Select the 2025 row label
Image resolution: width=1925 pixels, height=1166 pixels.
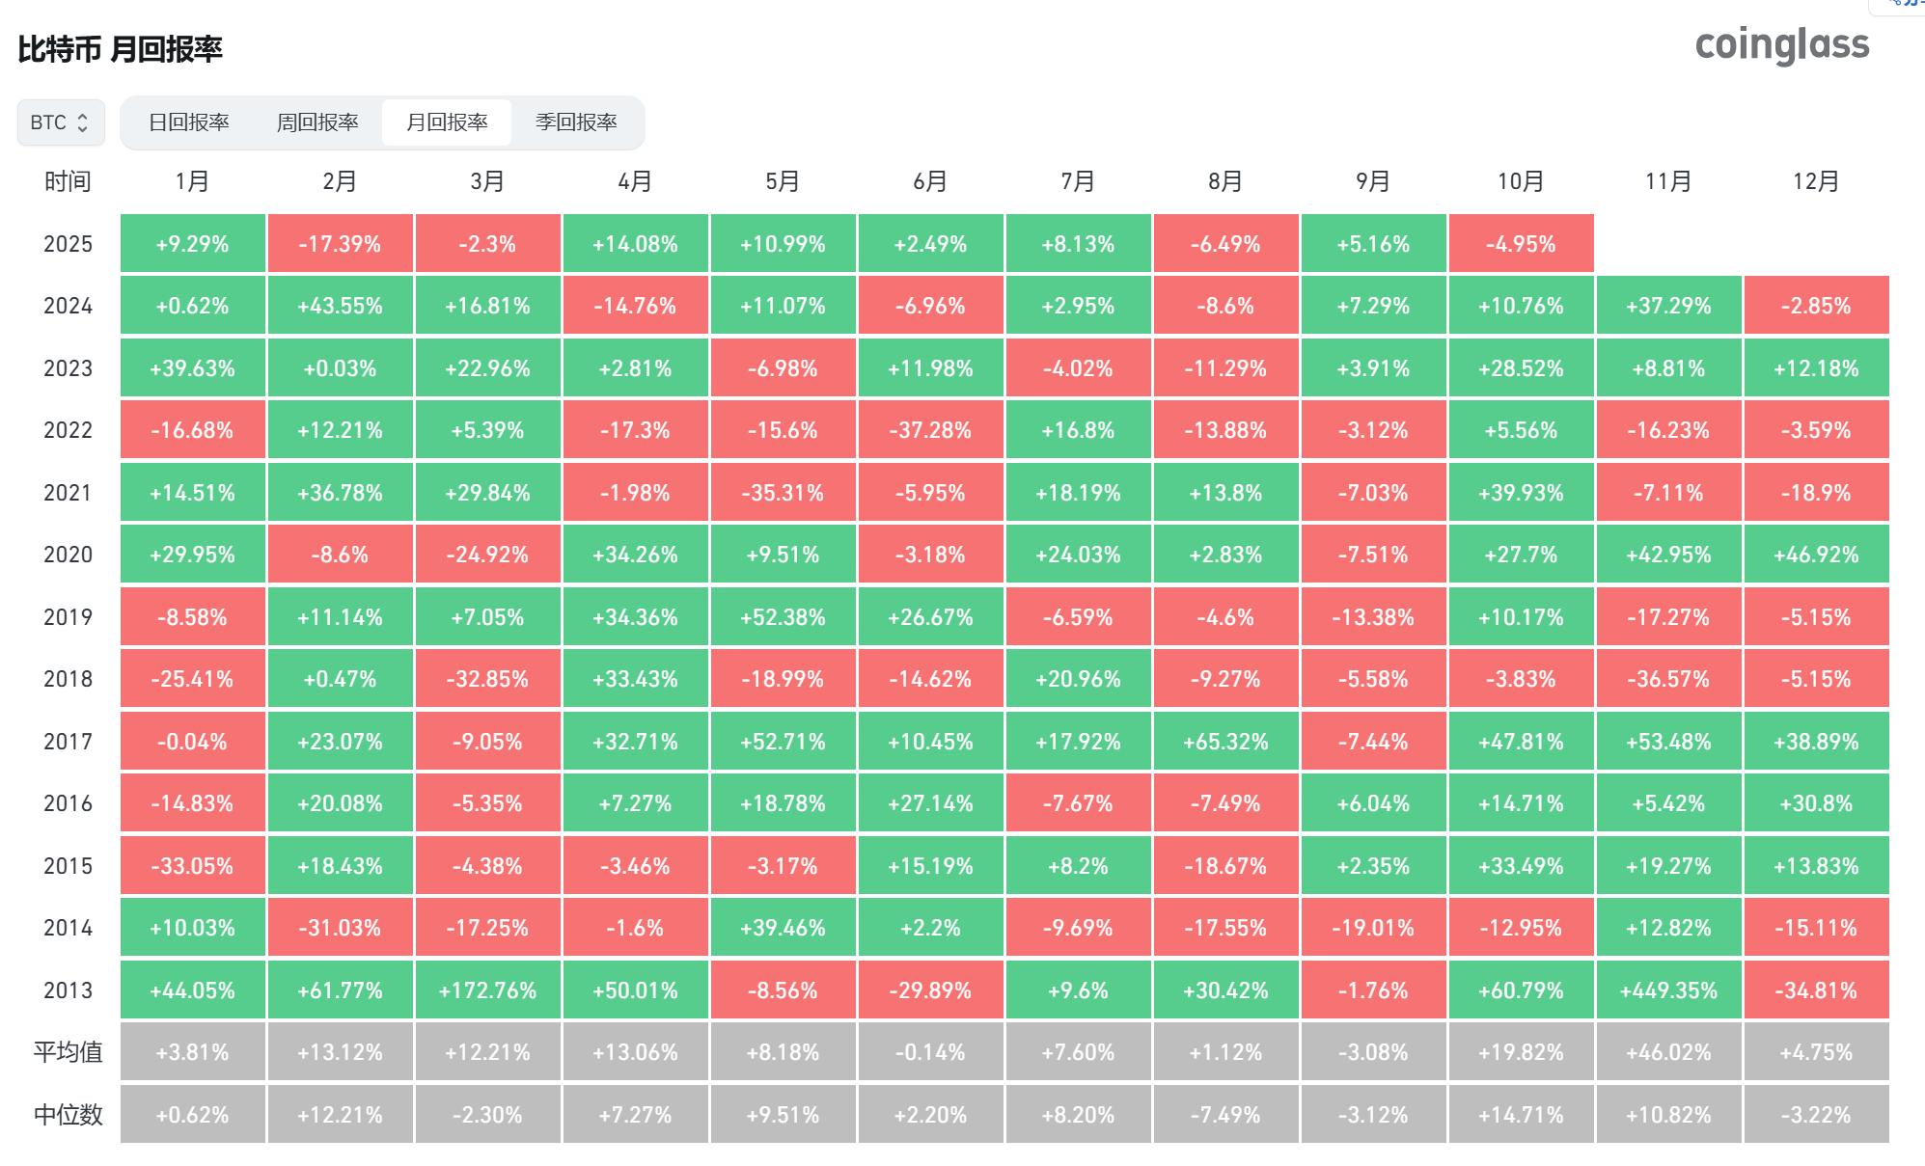click(x=68, y=244)
